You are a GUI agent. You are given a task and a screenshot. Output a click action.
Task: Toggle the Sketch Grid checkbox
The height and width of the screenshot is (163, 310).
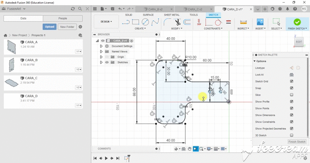(292, 81)
